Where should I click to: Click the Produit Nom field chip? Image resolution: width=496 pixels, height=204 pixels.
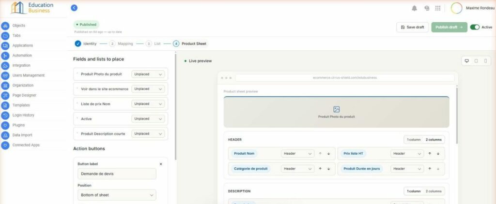click(x=244, y=153)
